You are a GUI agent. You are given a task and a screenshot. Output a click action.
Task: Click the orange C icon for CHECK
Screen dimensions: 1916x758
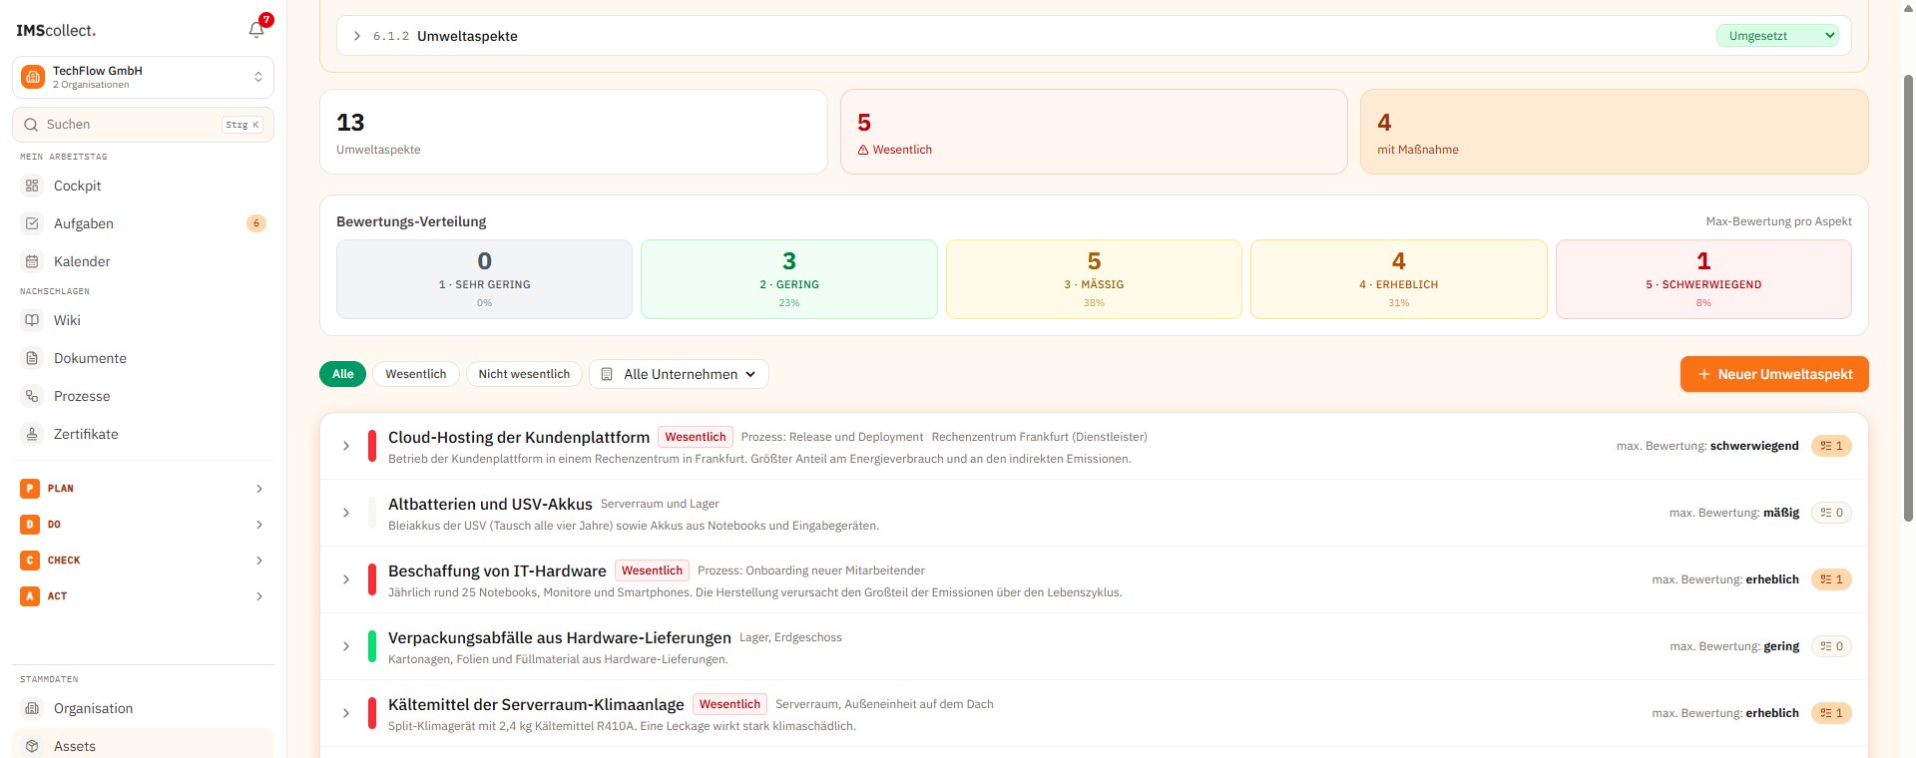pyautogui.click(x=30, y=561)
